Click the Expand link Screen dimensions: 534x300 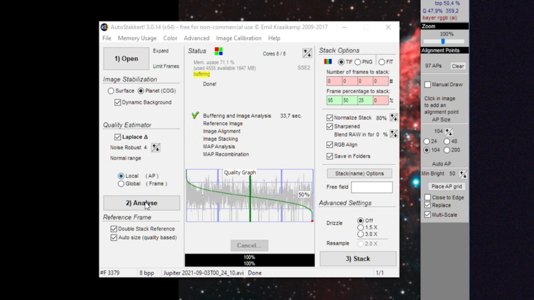[x=161, y=51]
